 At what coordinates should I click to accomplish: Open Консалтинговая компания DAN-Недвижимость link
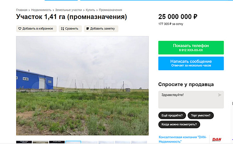tap(182, 139)
